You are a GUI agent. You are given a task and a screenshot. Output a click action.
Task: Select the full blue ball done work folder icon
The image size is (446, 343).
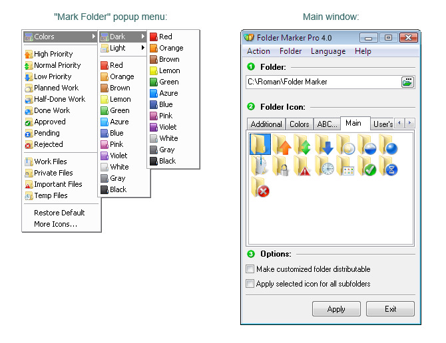(x=388, y=144)
